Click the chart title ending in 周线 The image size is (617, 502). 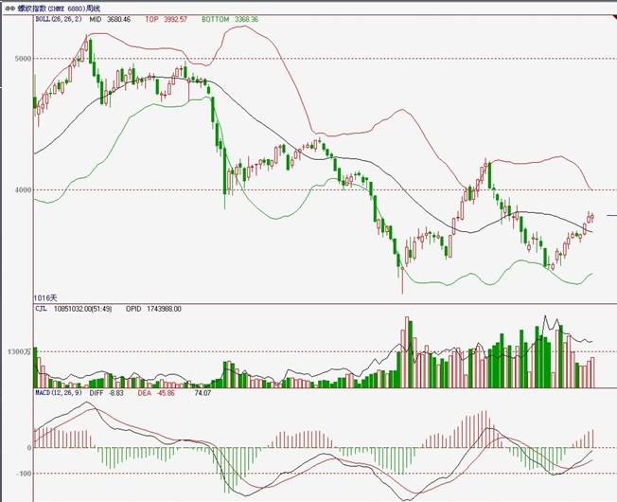59,8
